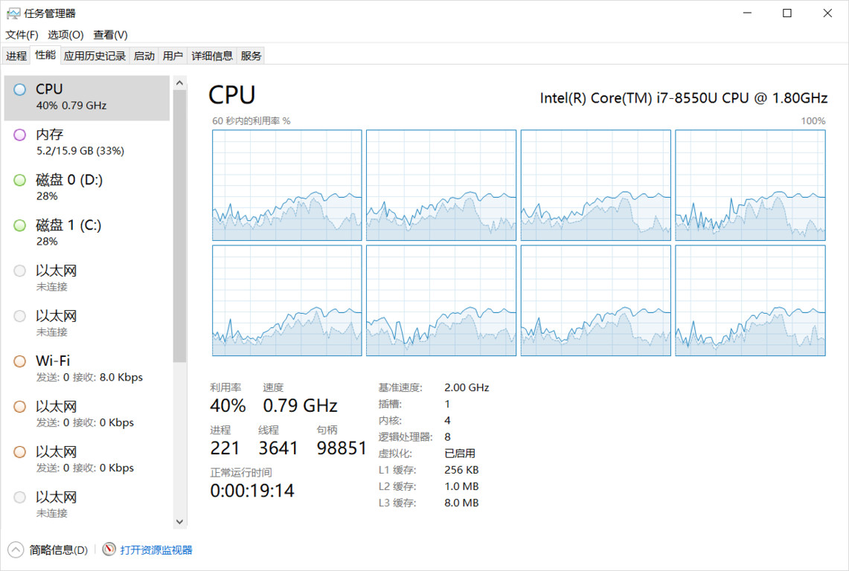Open the 查看(V) menu

pyautogui.click(x=110, y=35)
